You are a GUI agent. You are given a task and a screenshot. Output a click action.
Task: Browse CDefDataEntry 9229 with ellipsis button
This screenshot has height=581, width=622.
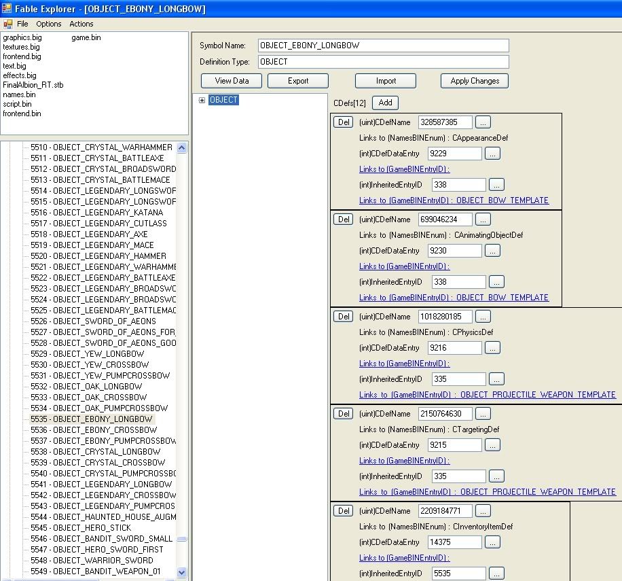point(492,154)
